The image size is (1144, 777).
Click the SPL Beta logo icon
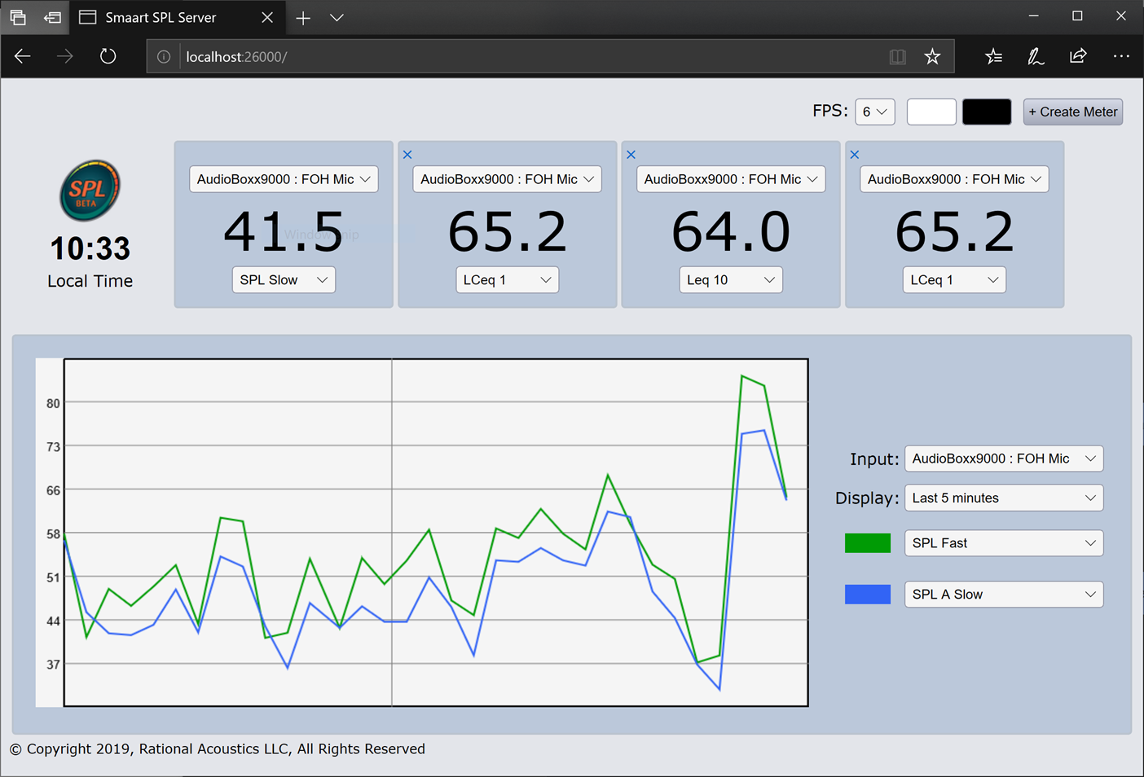pos(90,191)
